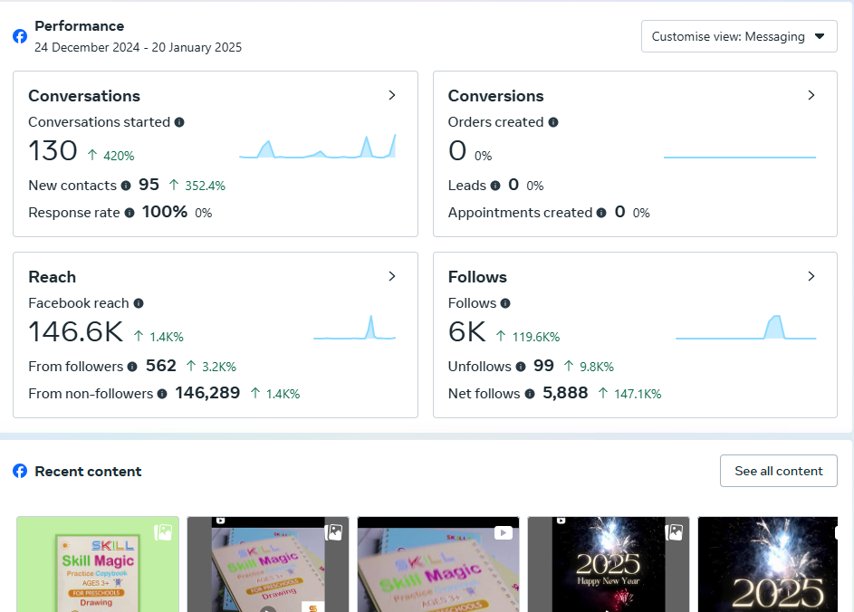854x612 pixels.
Task: Click media icon on Happy New Year thumbnail
Action: coord(675,532)
